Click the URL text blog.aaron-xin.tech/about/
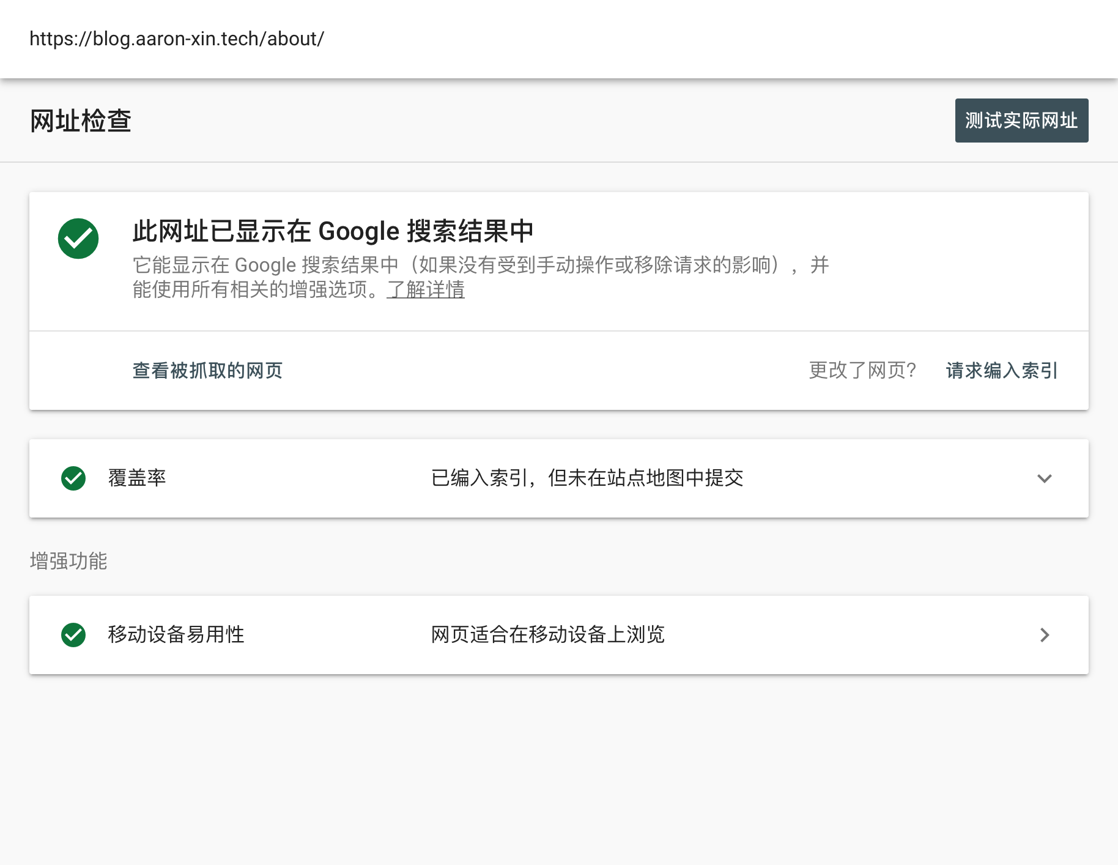The height and width of the screenshot is (865, 1118). point(177,39)
